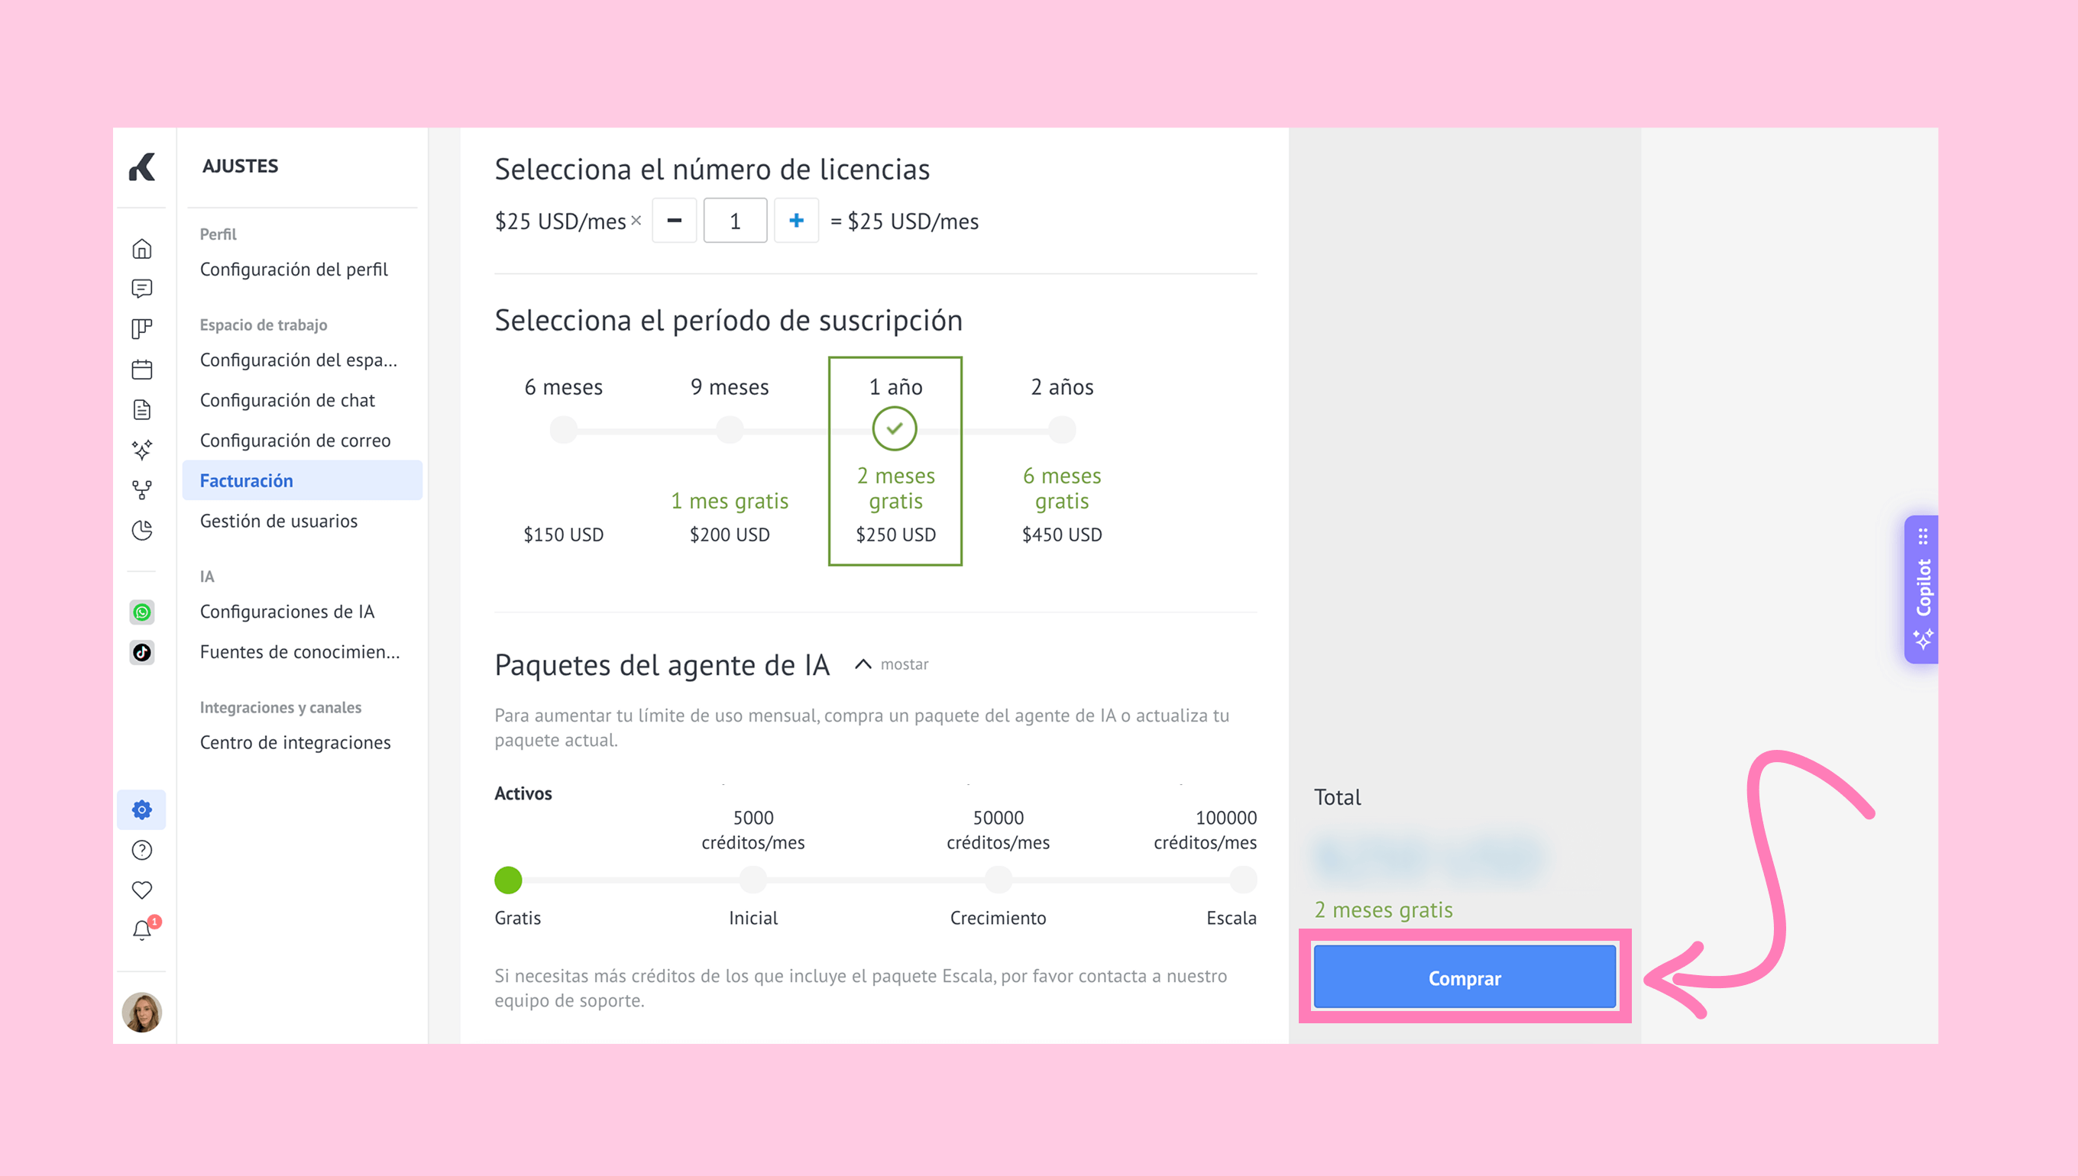Choose the 9 meses period option
The width and height of the screenshot is (2078, 1176).
click(x=730, y=430)
